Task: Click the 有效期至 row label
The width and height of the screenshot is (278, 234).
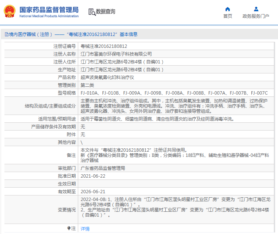Action: coord(67,192)
